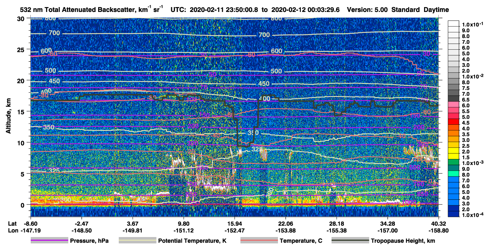This screenshot has width=487, height=249.
Task: Click the 'Standard Daytime' text in title
Action: [x=420, y=10]
